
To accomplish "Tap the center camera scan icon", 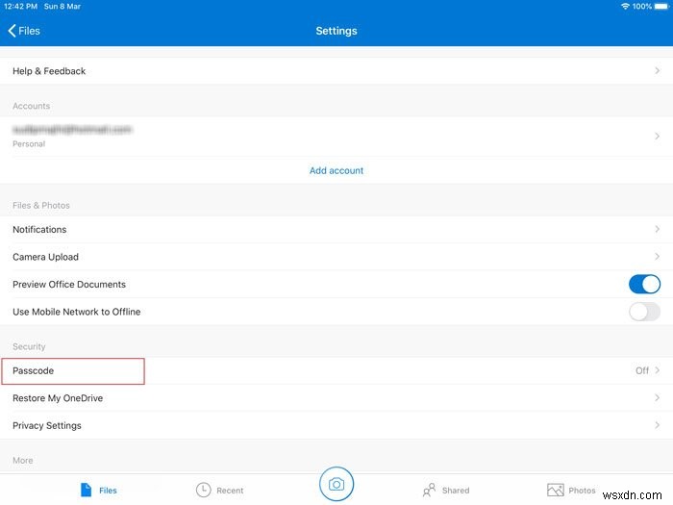I will [x=336, y=484].
